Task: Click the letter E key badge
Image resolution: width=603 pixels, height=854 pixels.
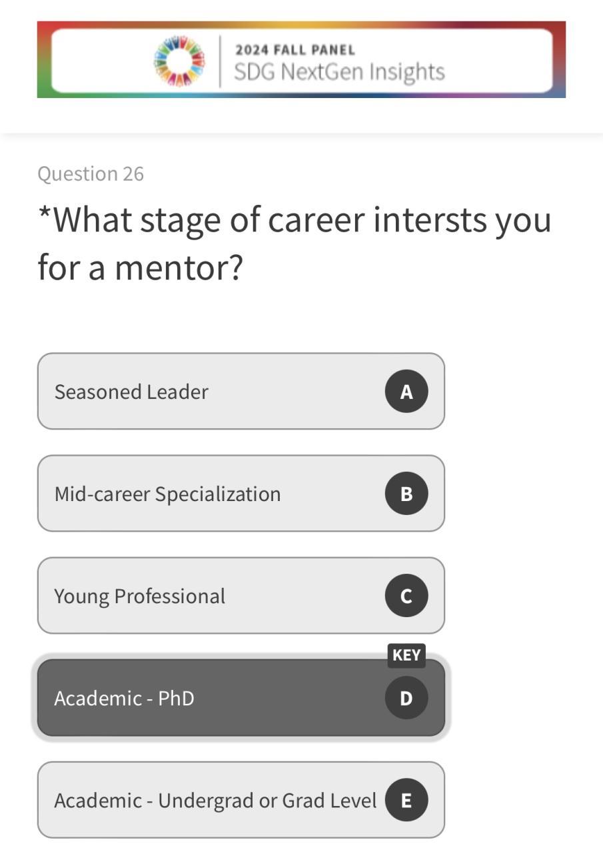Action: click(406, 800)
